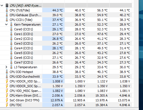Click lightning icon for CPU VDD_MISC
This screenshot has height=110, width=143.
7,91
